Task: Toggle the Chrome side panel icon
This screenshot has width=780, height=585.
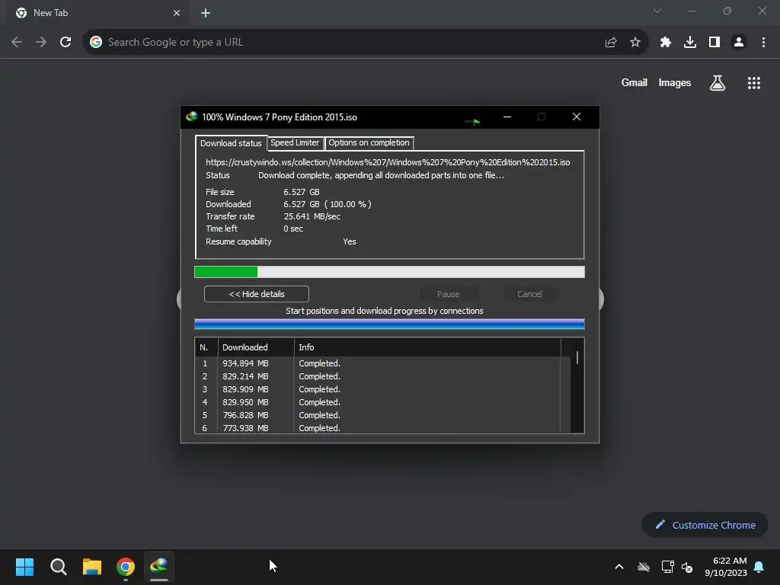Action: (x=714, y=43)
